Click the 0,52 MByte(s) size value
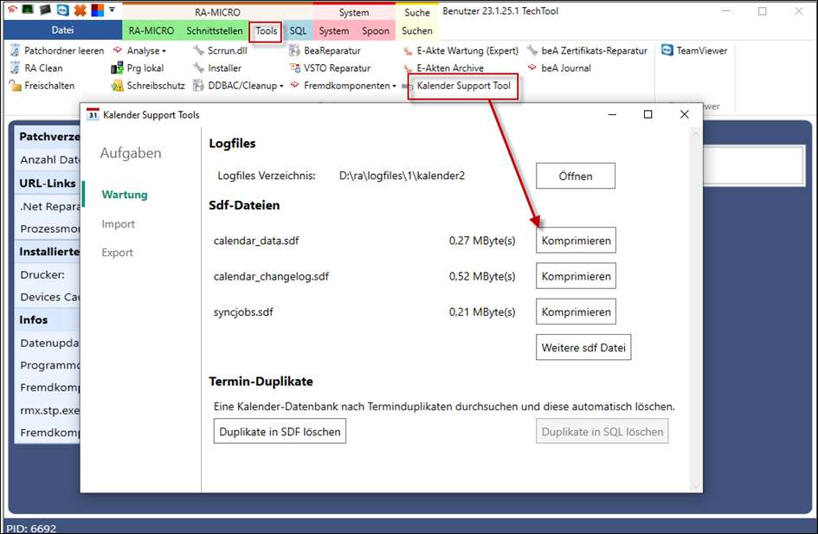 pos(482,276)
